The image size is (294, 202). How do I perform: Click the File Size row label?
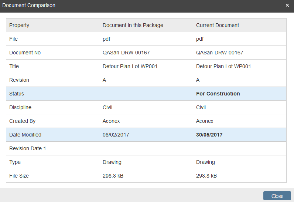click(19, 176)
